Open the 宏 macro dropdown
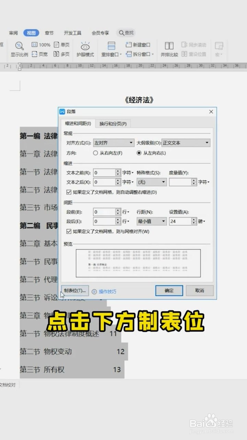 click(219, 49)
